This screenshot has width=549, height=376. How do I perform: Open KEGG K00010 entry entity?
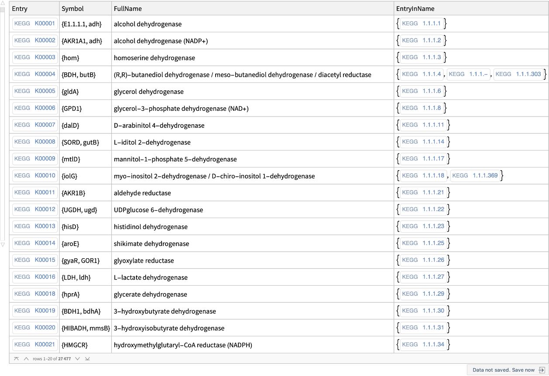[35, 175]
